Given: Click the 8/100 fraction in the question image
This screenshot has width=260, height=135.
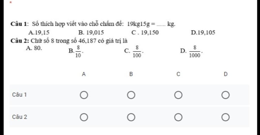Looking at the screenshot, I should tap(137, 51).
